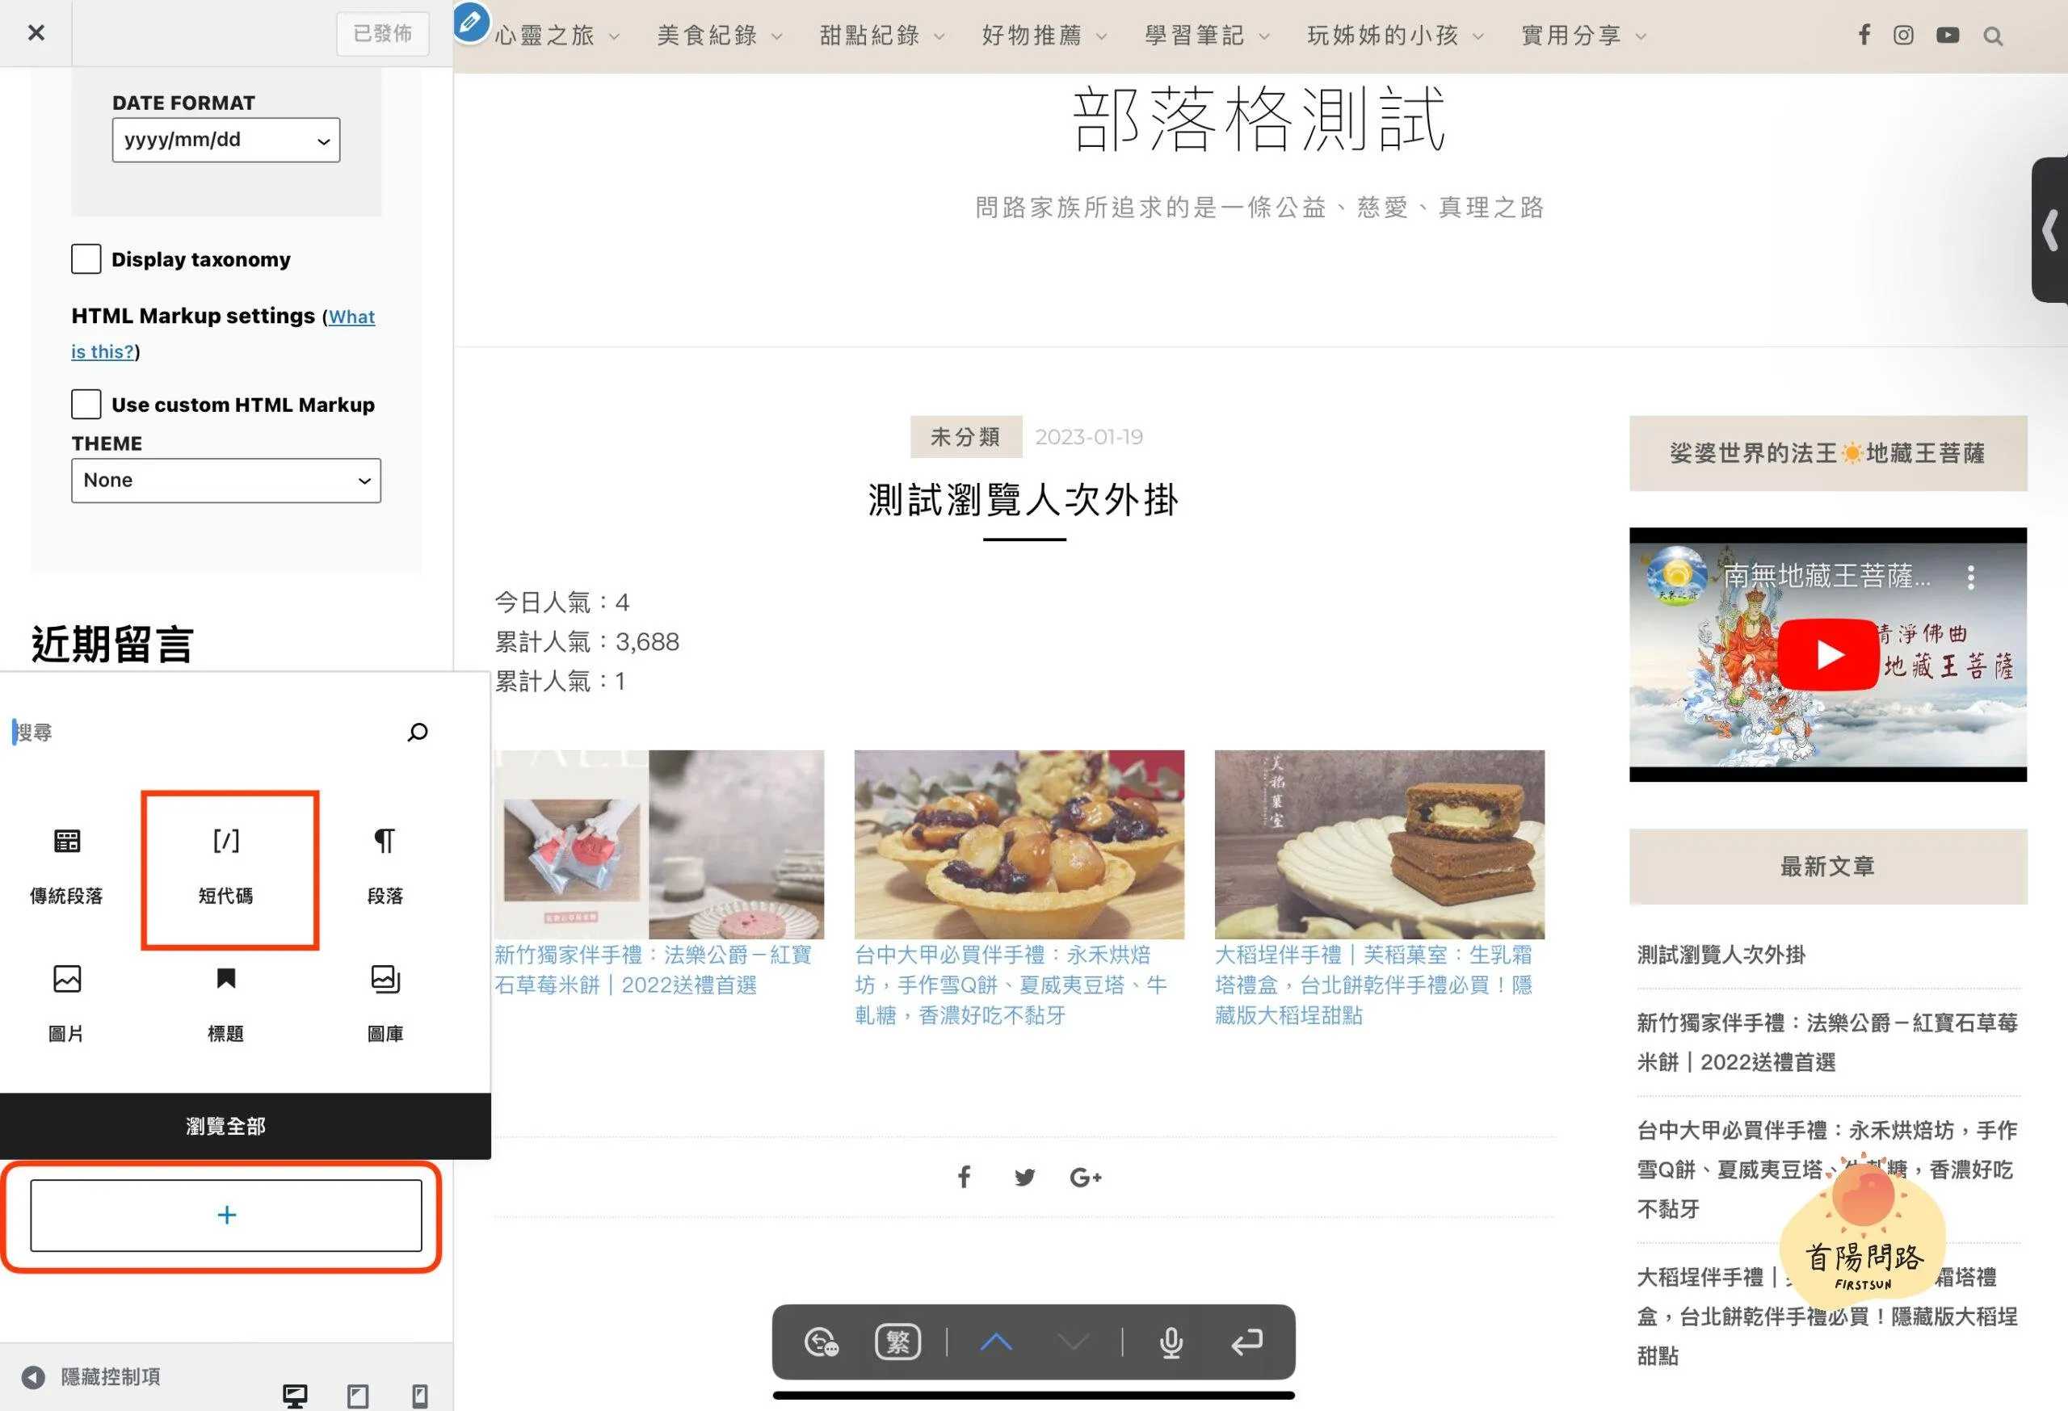
Task: Open the 好物推薦 navigation menu
Action: [1032, 36]
